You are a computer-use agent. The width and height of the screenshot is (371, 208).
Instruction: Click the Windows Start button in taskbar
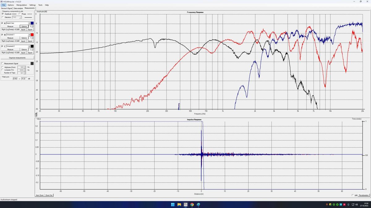(173, 205)
